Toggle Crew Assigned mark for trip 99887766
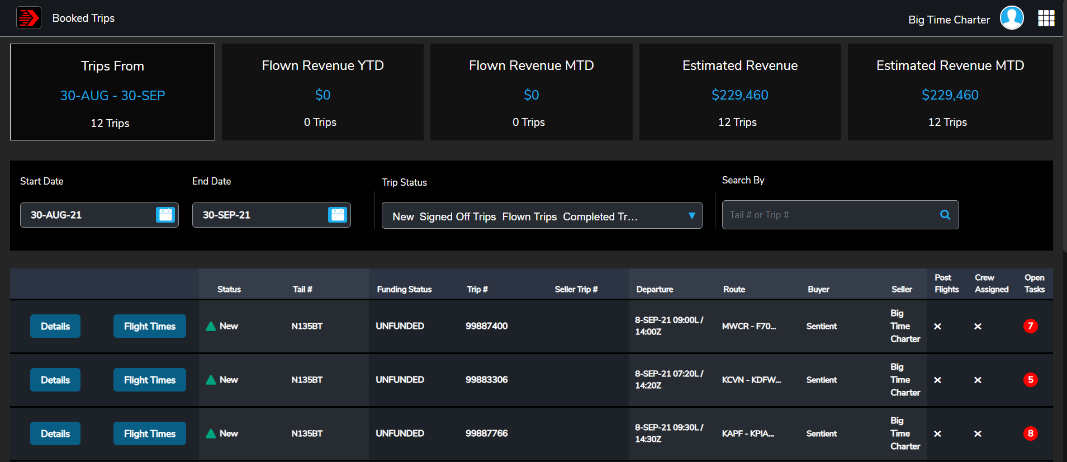Image resolution: width=1067 pixels, height=462 pixels. tap(978, 434)
